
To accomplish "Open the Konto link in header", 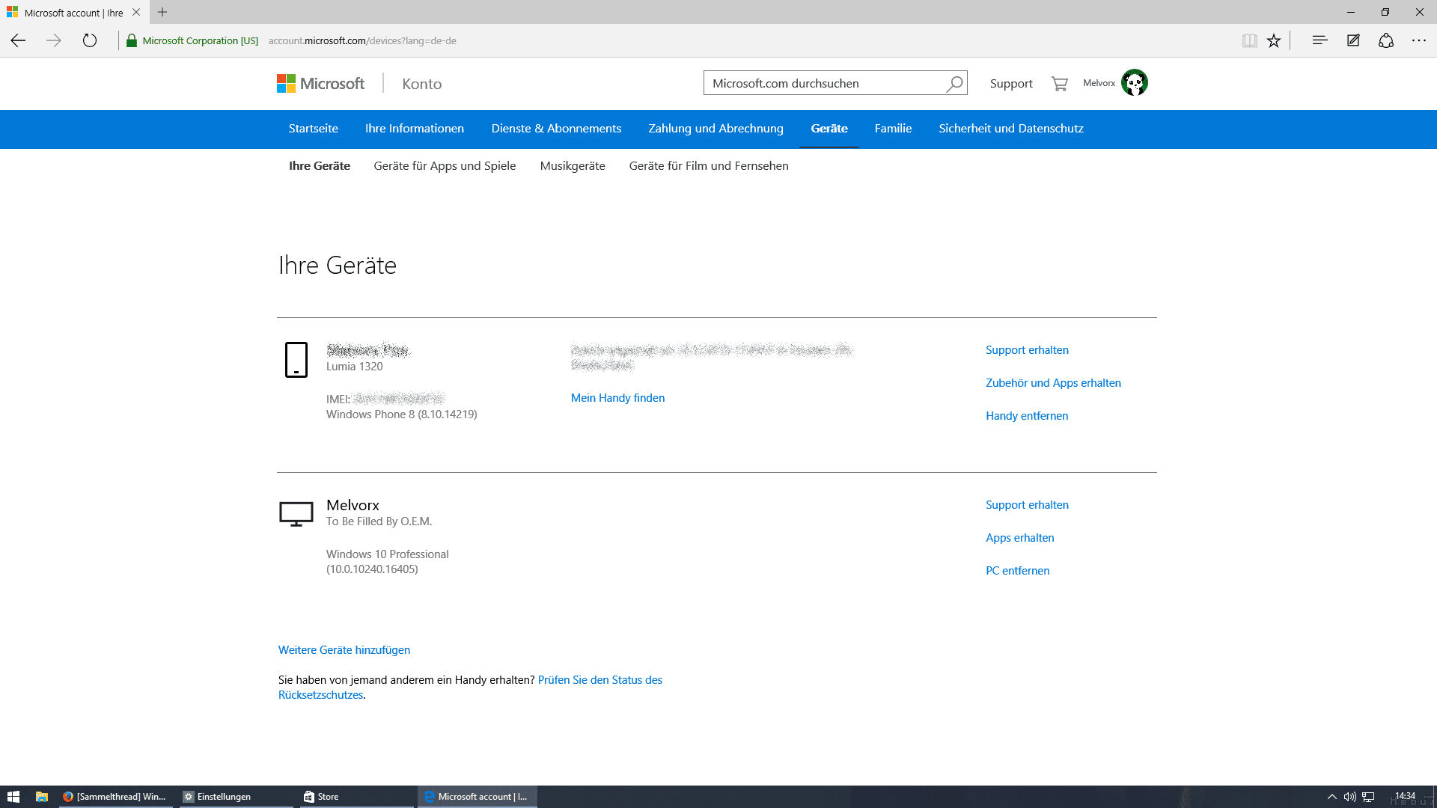I will (x=422, y=84).
